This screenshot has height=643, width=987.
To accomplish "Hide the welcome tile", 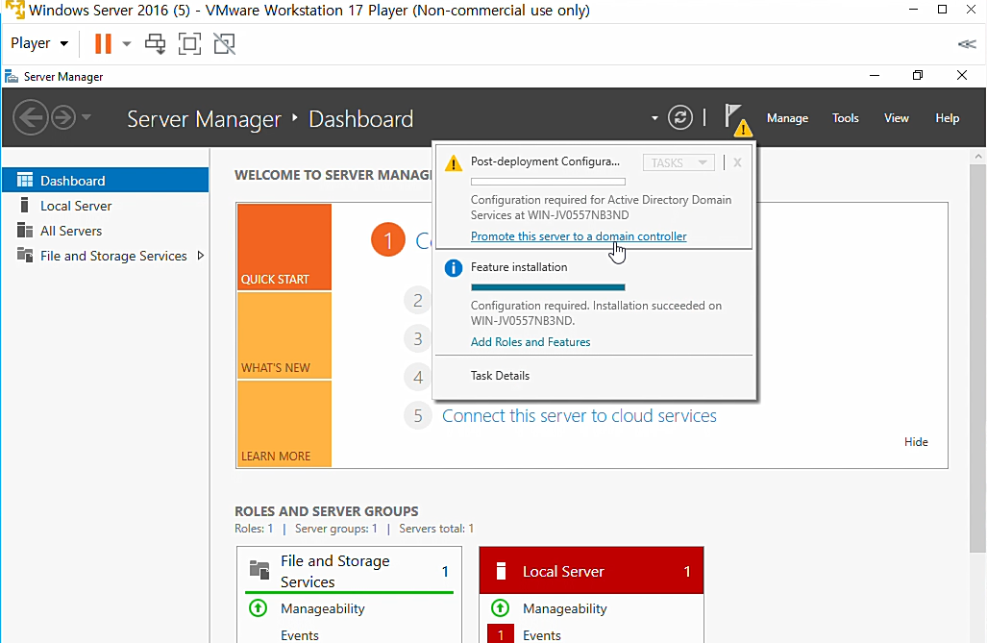I will 916,442.
